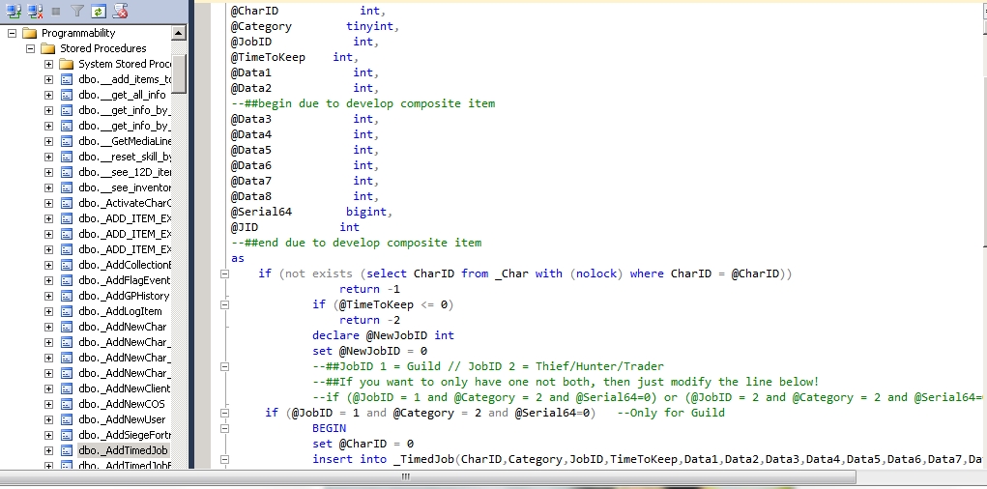This screenshot has width=987, height=489.
Task: Expand the dbo._AddNewCOS procedure node
Action: (48, 404)
